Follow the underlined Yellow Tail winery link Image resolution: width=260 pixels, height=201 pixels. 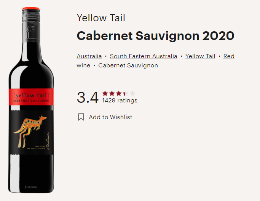coord(200,56)
